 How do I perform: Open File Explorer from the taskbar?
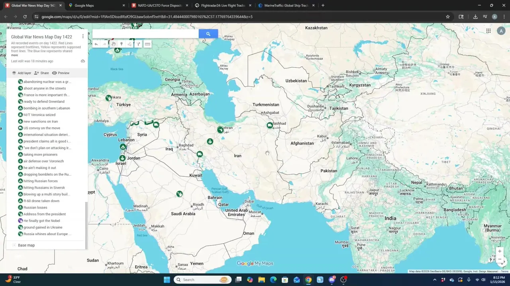[261, 280]
